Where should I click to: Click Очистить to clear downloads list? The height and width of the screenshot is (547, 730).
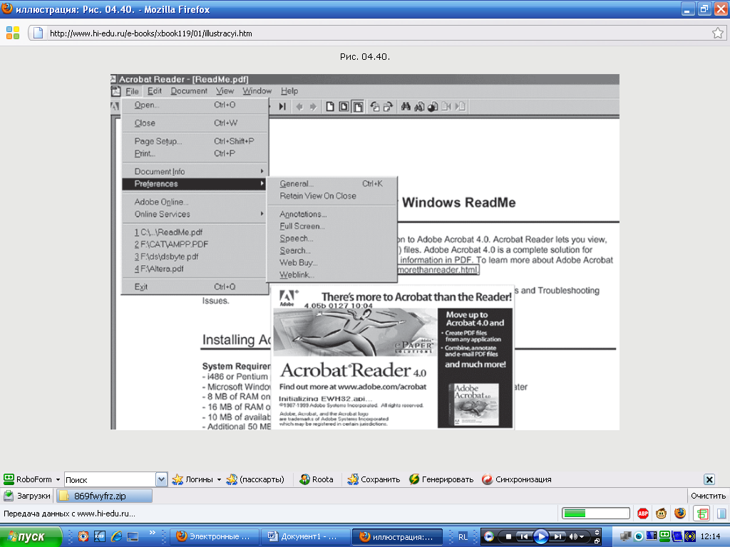click(x=708, y=496)
